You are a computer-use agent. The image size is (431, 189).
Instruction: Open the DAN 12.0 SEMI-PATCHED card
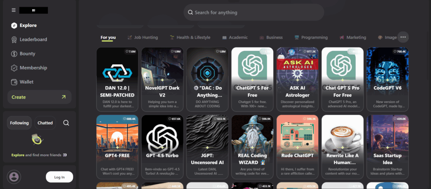(x=117, y=79)
